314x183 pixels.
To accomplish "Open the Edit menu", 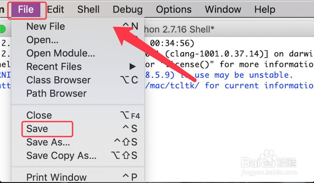I will pyautogui.click(x=56, y=9).
